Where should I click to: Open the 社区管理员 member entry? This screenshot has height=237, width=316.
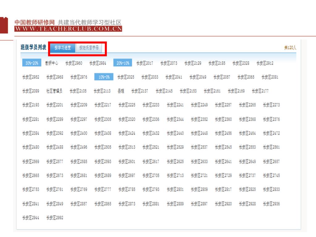54,91
